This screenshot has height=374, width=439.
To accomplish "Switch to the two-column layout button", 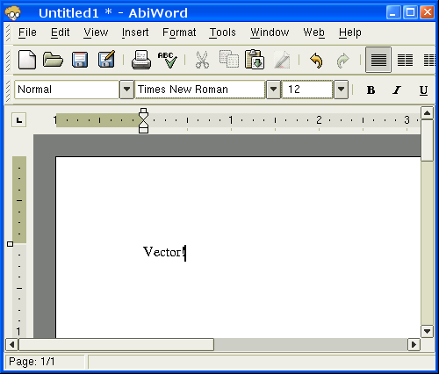I will click(x=405, y=60).
